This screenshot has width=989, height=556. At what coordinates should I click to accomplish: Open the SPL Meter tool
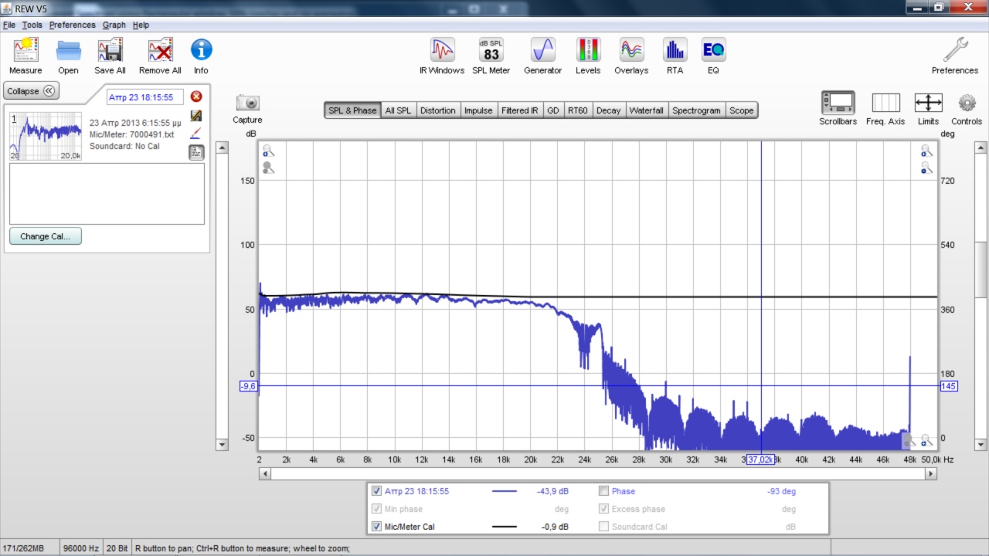click(x=491, y=51)
